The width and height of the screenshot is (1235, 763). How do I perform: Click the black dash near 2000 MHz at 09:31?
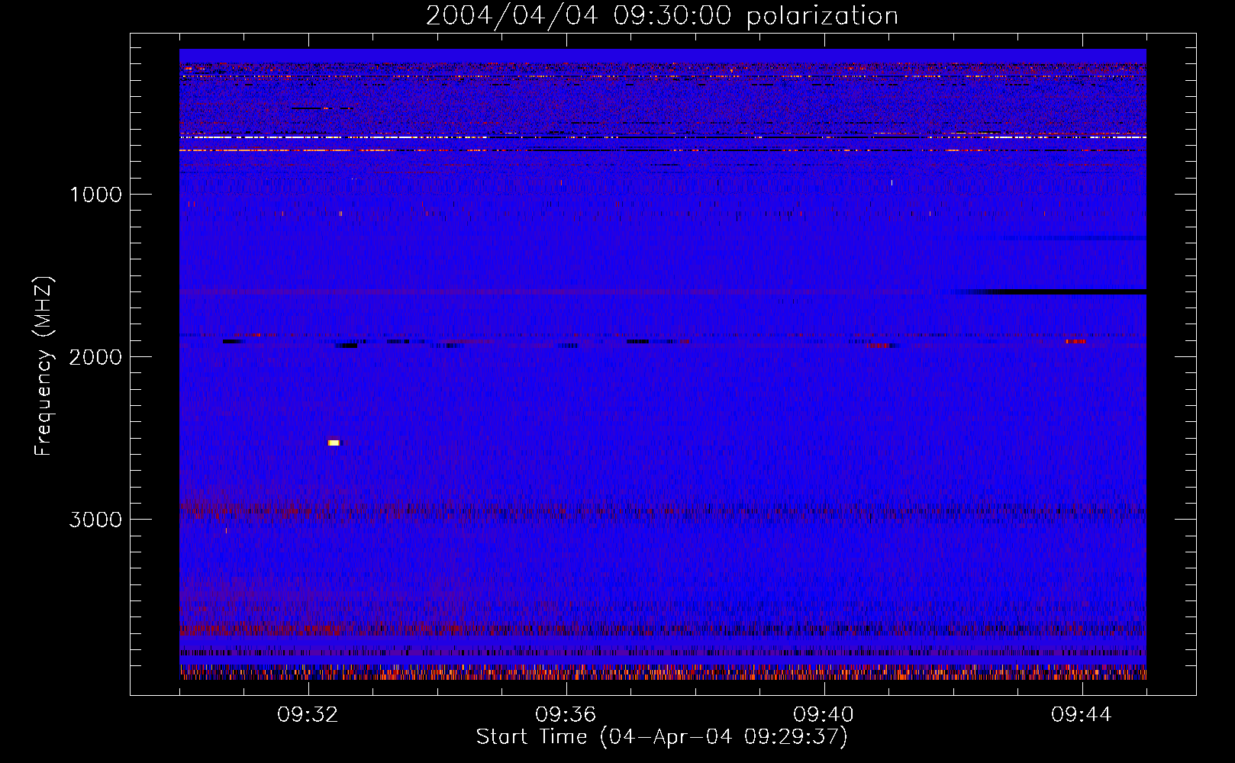(233, 341)
